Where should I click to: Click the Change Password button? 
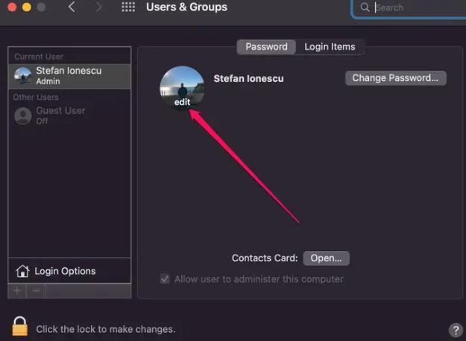pos(396,78)
